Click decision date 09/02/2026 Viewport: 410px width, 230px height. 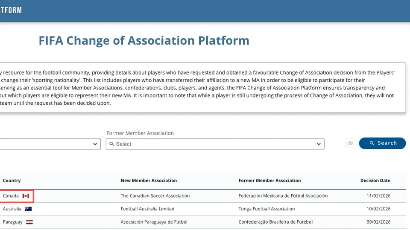click(x=378, y=222)
